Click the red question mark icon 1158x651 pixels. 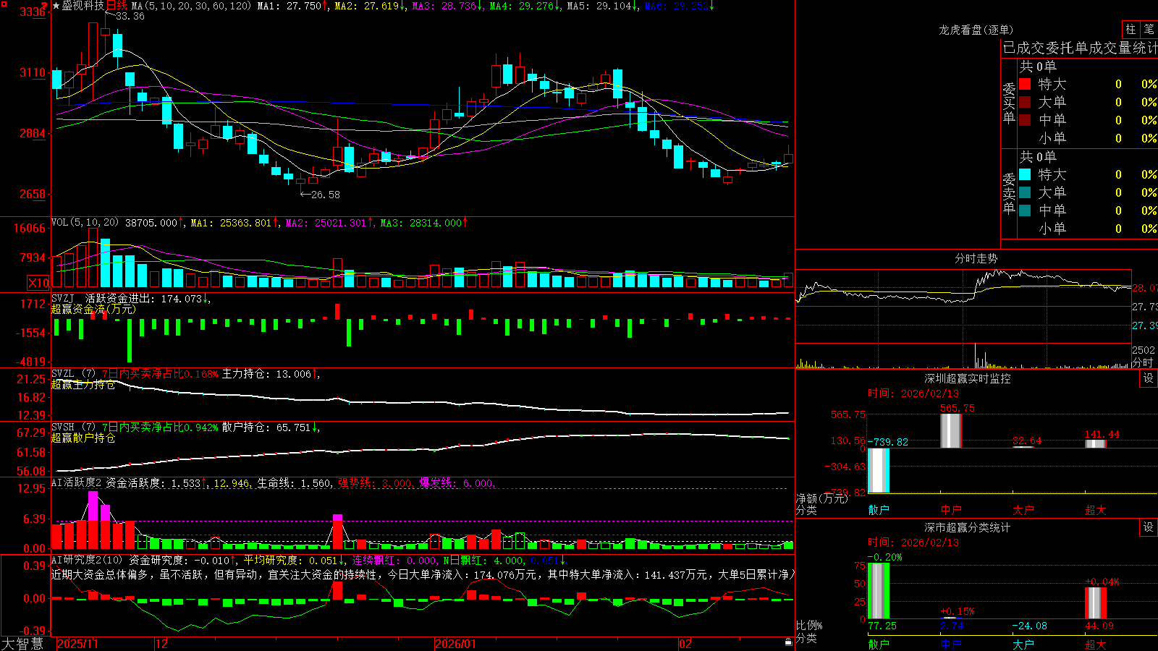45,6
